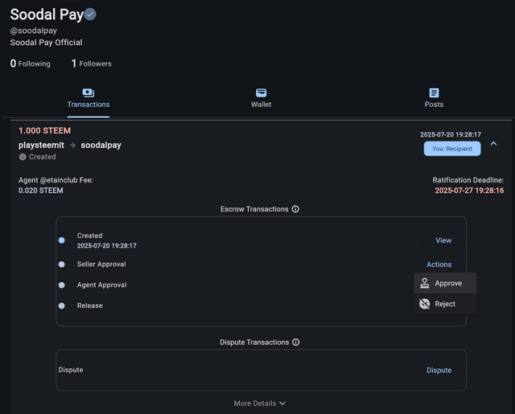This screenshot has height=414, width=515.
Task: Open playsteemit sender profile
Action: 41,145
